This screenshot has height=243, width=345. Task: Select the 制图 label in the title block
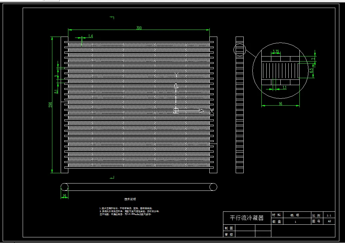tap(229, 228)
